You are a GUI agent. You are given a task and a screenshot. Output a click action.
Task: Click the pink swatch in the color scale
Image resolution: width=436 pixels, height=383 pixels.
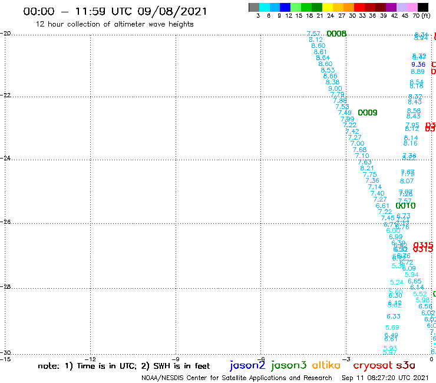(412, 7)
